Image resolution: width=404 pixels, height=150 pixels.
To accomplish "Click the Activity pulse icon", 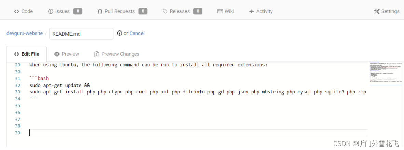I will coord(252,11).
